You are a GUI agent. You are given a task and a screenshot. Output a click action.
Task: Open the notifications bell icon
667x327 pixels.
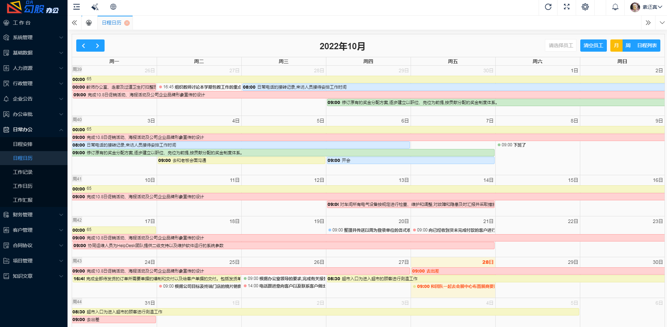coord(615,7)
